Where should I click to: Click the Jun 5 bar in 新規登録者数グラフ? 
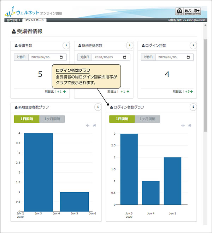tap(75, 202)
